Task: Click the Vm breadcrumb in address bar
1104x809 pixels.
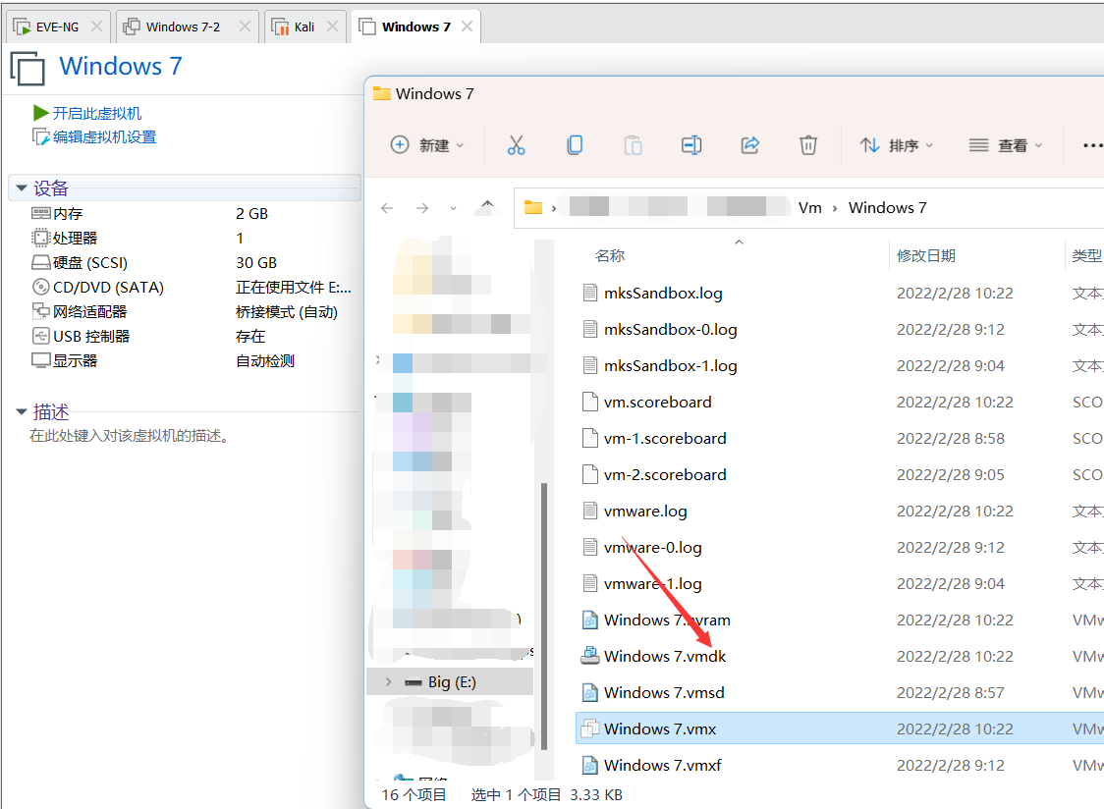Action: 809,208
